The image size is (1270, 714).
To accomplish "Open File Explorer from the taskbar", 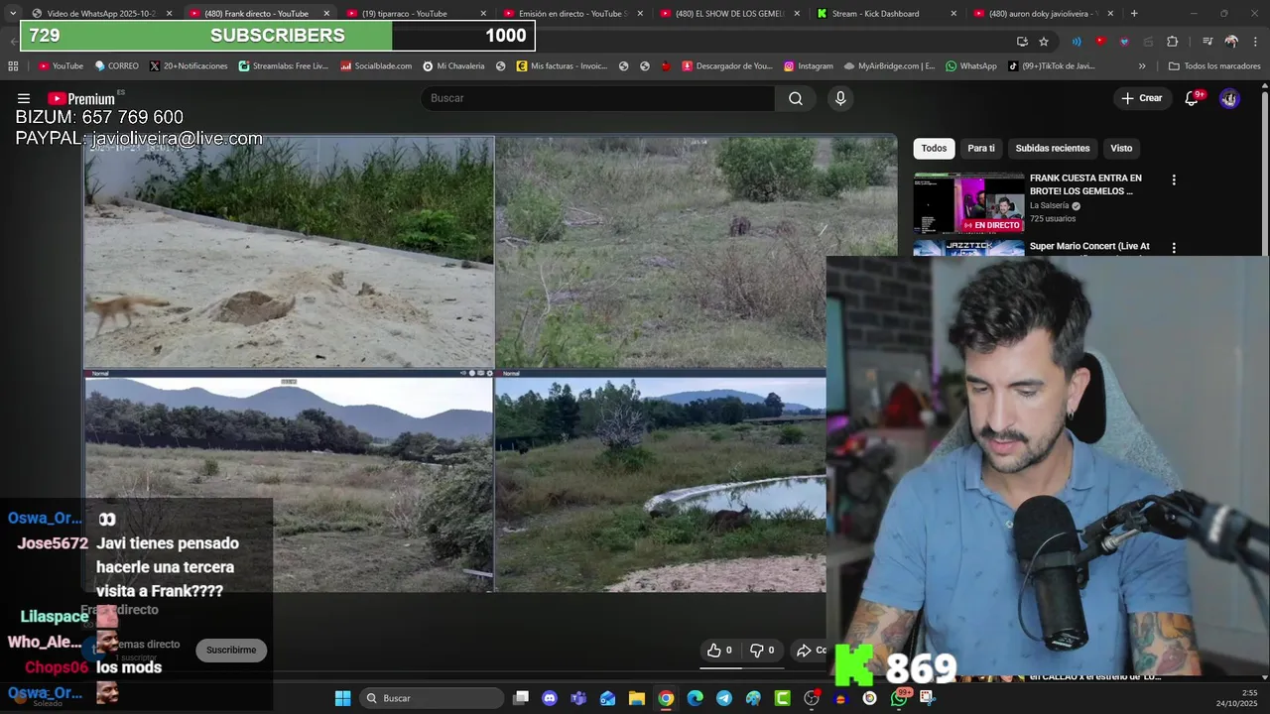I will [637, 698].
